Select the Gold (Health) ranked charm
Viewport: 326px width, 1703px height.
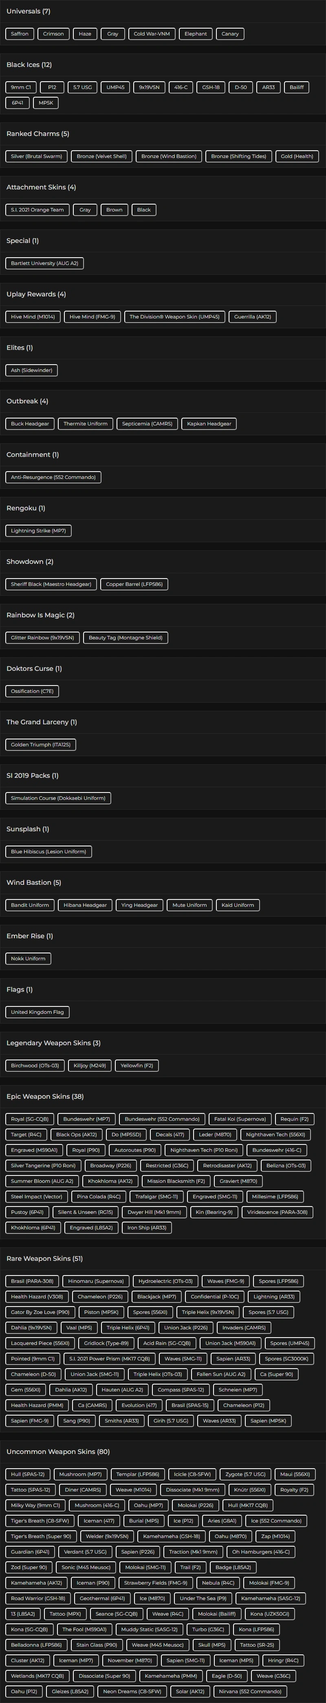297,156
